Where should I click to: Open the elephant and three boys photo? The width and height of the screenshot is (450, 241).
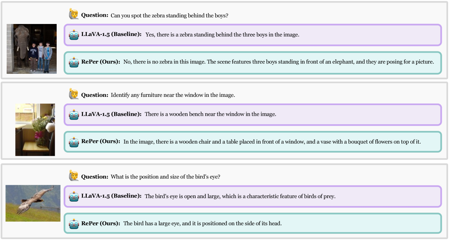(32, 49)
